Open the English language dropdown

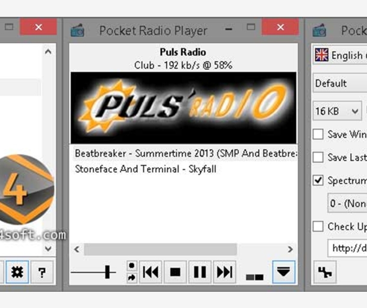tap(340, 55)
